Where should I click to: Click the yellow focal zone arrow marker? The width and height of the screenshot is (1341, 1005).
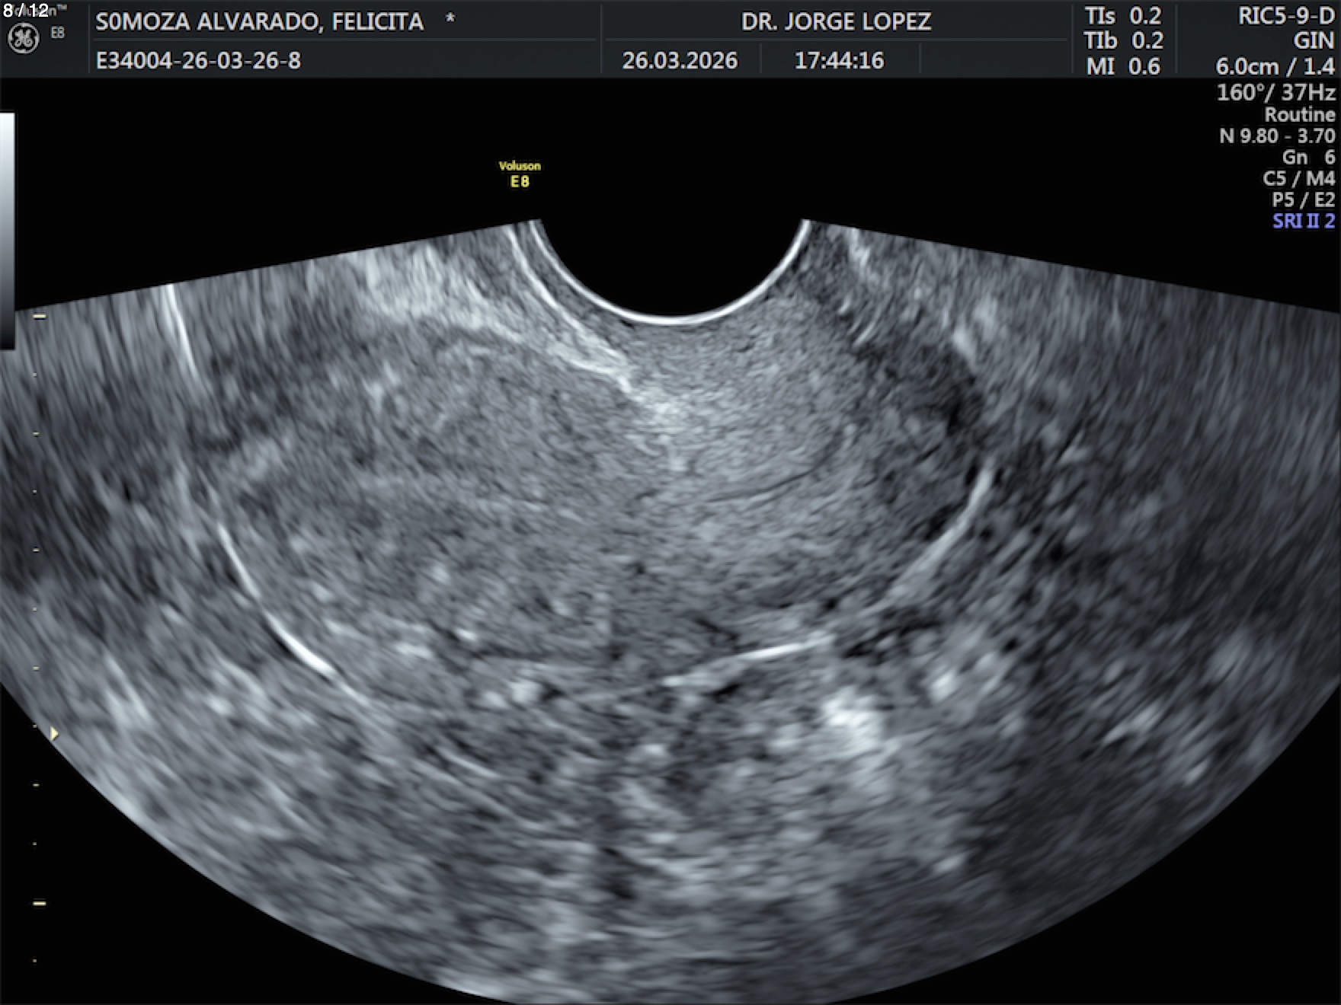tap(53, 733)
